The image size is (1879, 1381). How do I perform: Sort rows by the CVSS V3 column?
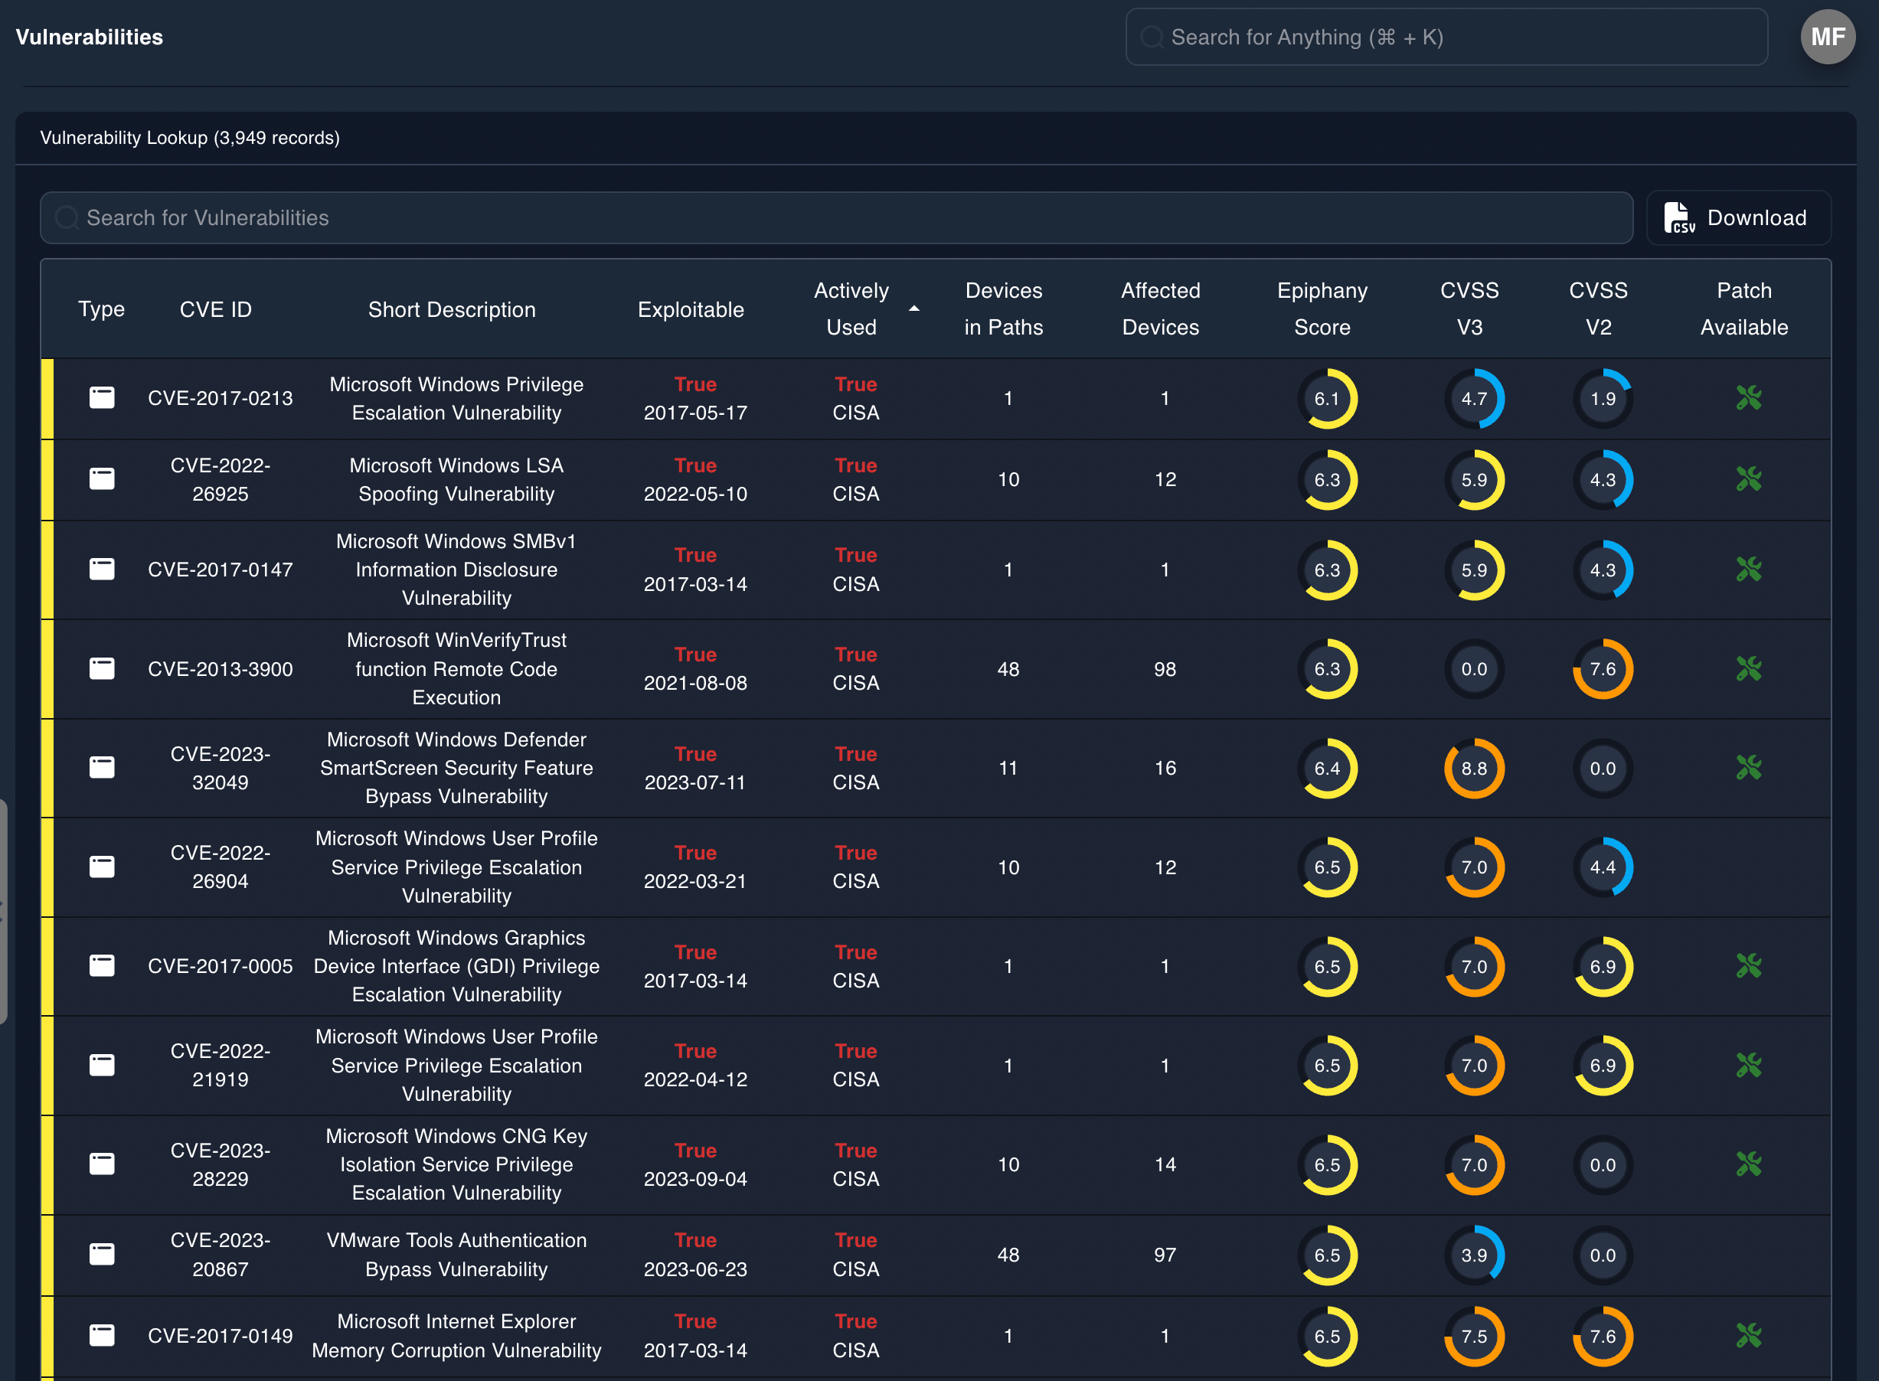(x=1470, y=309)
